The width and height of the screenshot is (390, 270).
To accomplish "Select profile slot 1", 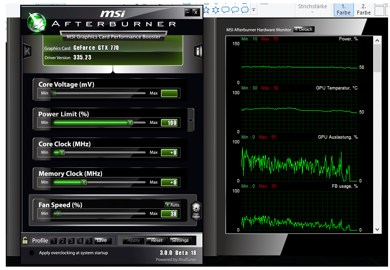I will [54, 241].
